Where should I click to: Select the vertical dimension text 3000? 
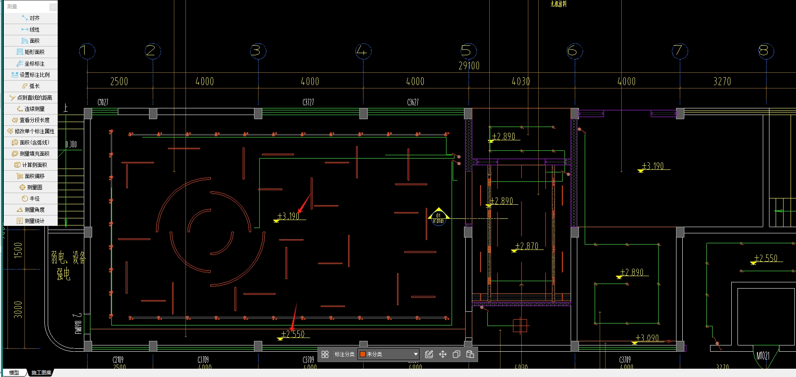[18, 310]
